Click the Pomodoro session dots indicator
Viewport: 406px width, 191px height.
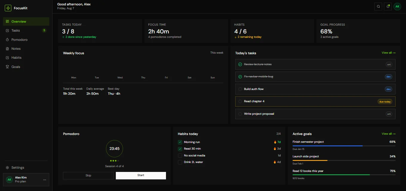tap(114, 161)
